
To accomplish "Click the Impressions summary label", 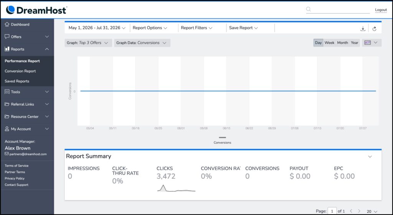I will point(83,169).
